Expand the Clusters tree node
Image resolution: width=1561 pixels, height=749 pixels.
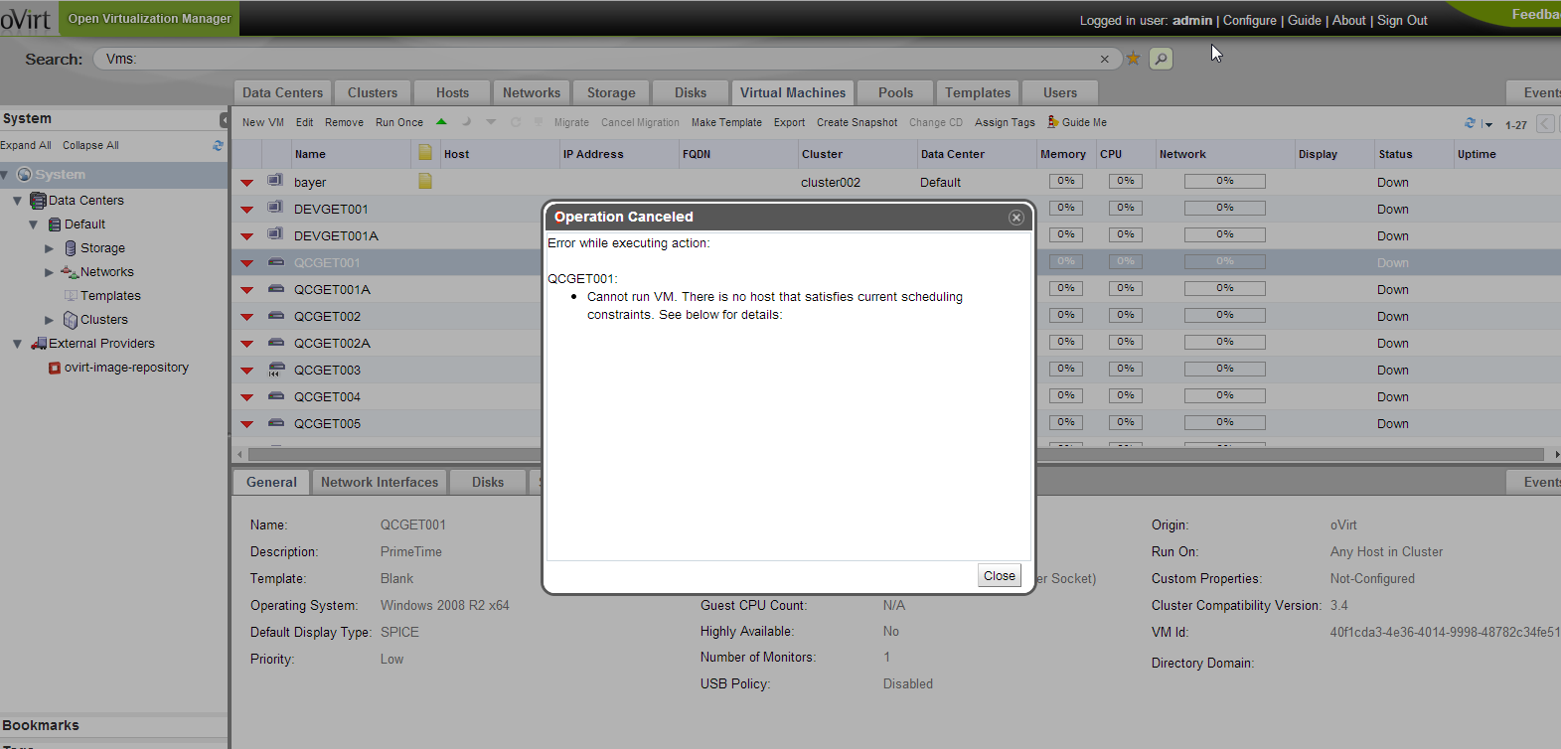coord(50,320)
